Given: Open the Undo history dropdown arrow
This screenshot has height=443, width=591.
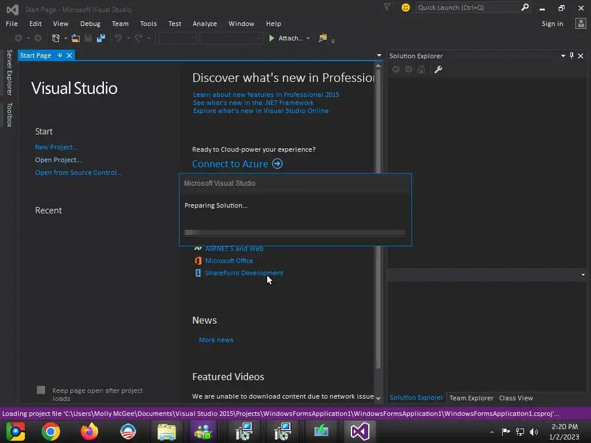Looking at the screenshot, I should click(128, 39).
